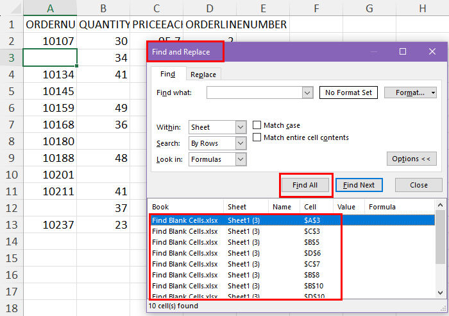Click the Find Next button
This screenshot has width=449, height=316.
click(x=359, y=185)
